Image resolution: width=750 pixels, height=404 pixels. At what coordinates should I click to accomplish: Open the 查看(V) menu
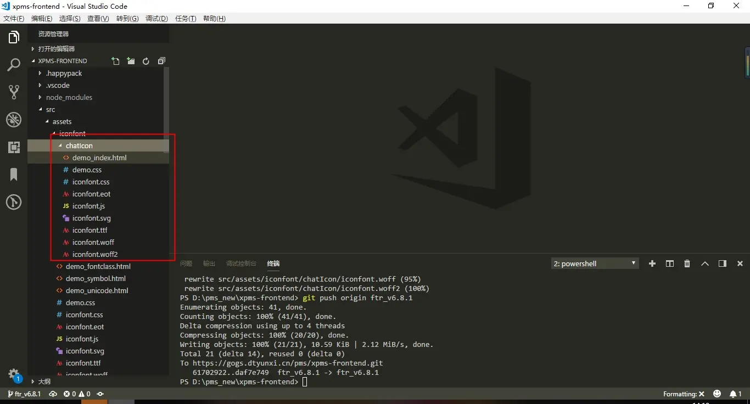98,19
